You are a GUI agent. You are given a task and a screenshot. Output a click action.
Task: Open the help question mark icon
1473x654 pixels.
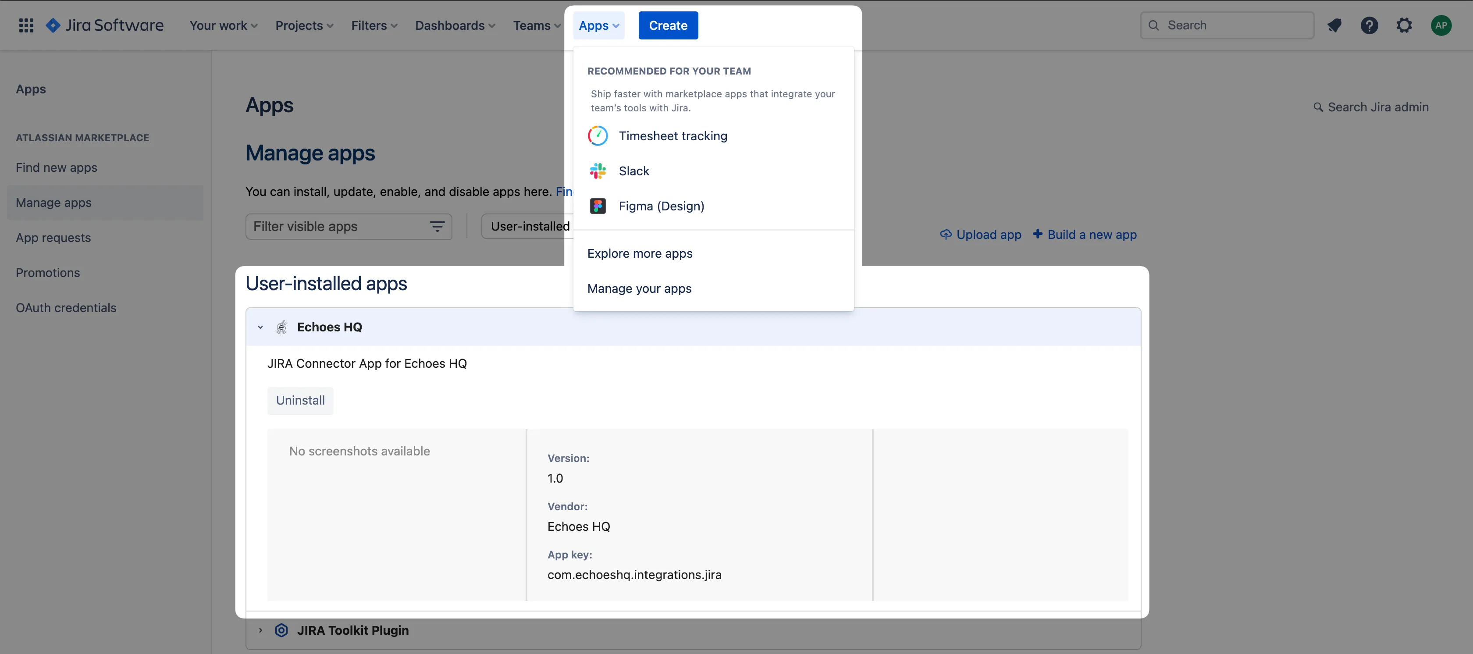point(1369,25)
